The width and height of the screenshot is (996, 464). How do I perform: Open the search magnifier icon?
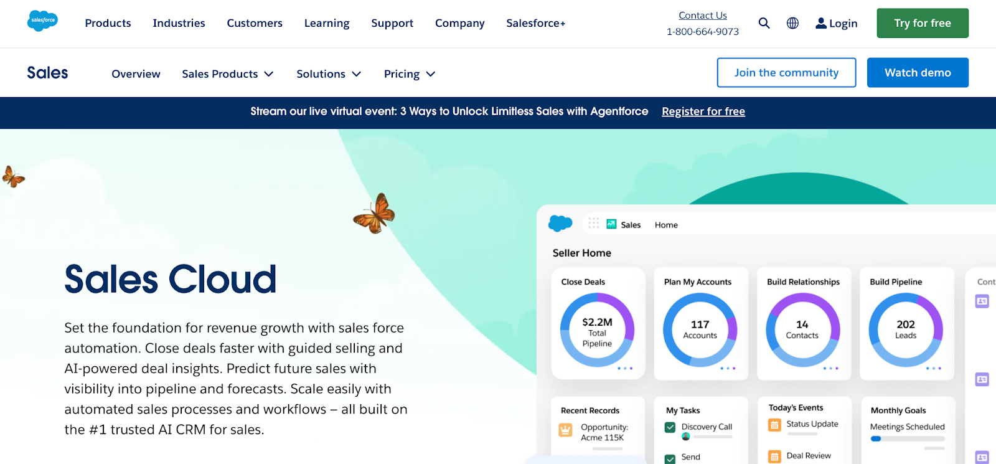(x=764, y=23)
